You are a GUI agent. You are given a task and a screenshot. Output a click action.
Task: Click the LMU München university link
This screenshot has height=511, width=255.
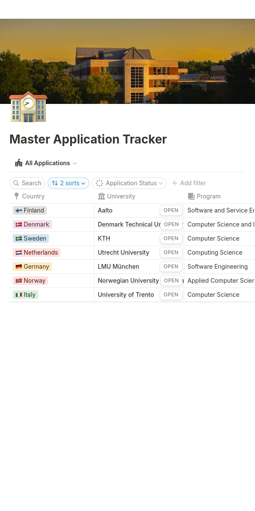(x=118, y=267)
